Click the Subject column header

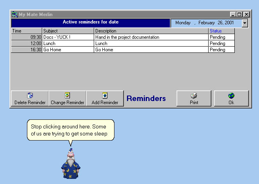tap(68, 31)
